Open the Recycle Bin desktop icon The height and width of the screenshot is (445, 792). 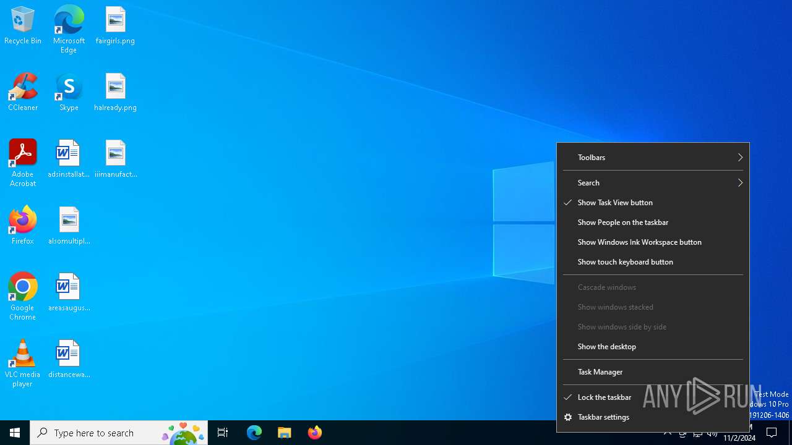pos(23,26)
